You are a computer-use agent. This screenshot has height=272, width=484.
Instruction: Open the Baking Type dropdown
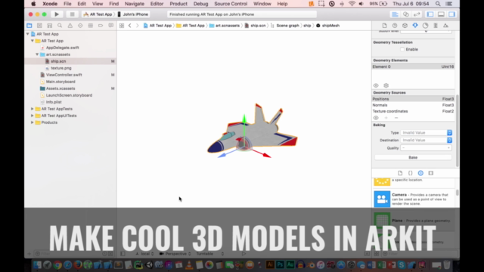point(427,133)
